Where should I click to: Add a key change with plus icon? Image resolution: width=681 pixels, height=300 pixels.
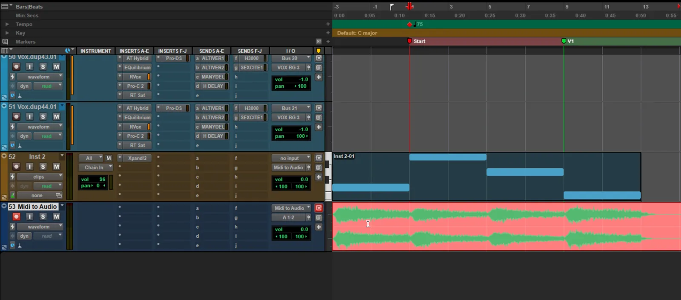pyautogui.click(x=328, y=33)
